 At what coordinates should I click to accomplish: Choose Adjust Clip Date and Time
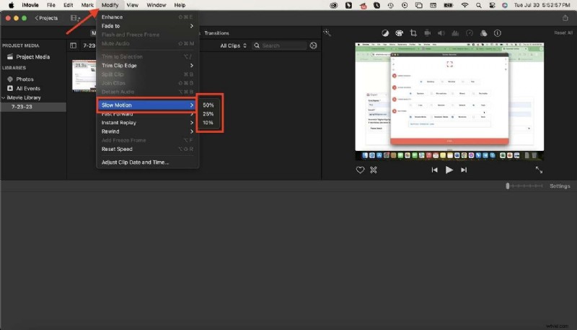click(147, 162)
